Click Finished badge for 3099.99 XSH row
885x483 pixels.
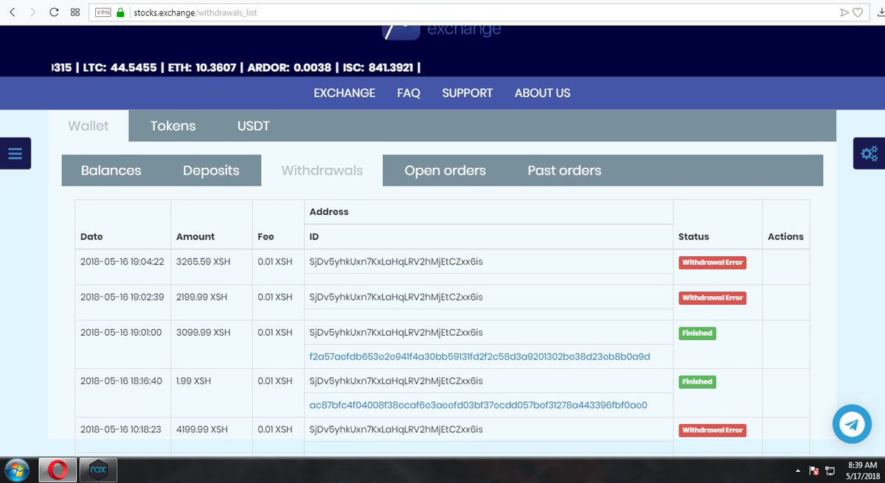click(x=698, y=333)
